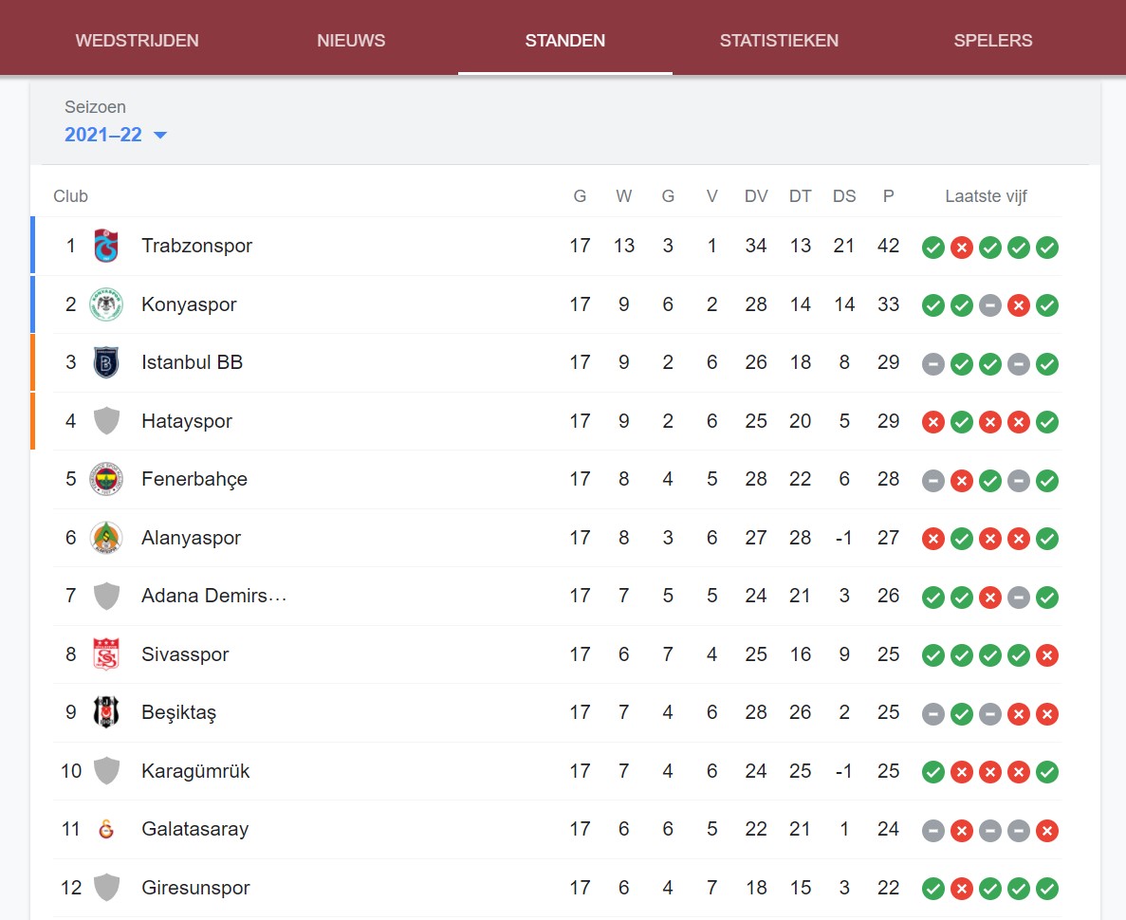This screenshot has width=1126, height=920.
Task: Click Konyaspor's grey draw result icon
Action: (990, 305)
